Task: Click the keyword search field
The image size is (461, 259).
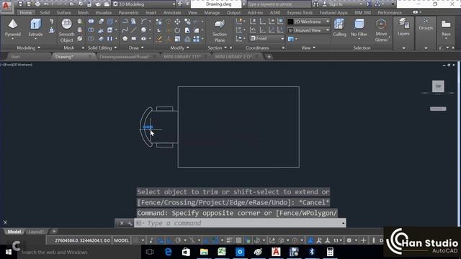Action: click(278, 4)
